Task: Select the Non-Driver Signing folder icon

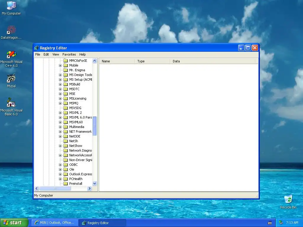Action: 66,160
